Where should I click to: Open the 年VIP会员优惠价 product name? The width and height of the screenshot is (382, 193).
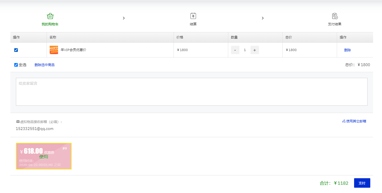point(73,50)
